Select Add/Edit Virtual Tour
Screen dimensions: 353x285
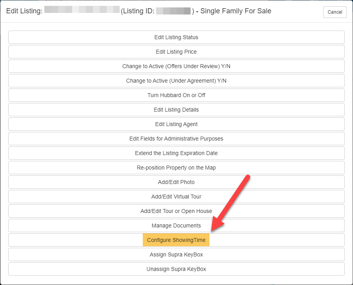(x=176, y=197)
